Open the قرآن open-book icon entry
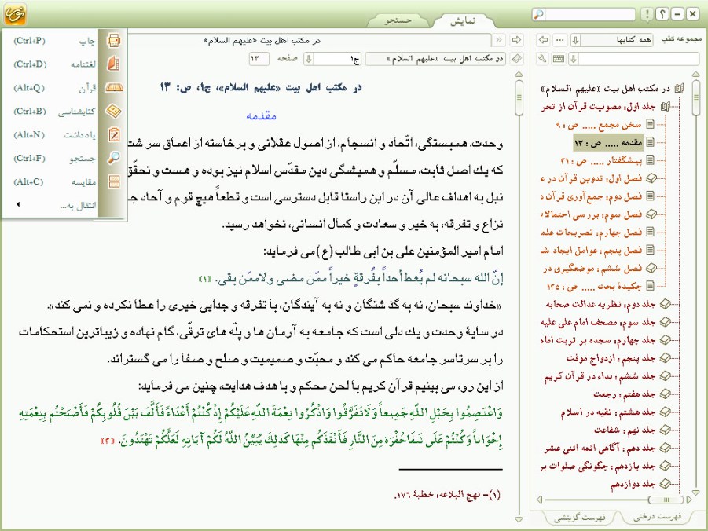The height and width of the screenshot is (531, 708). click(x=113, y=88)
